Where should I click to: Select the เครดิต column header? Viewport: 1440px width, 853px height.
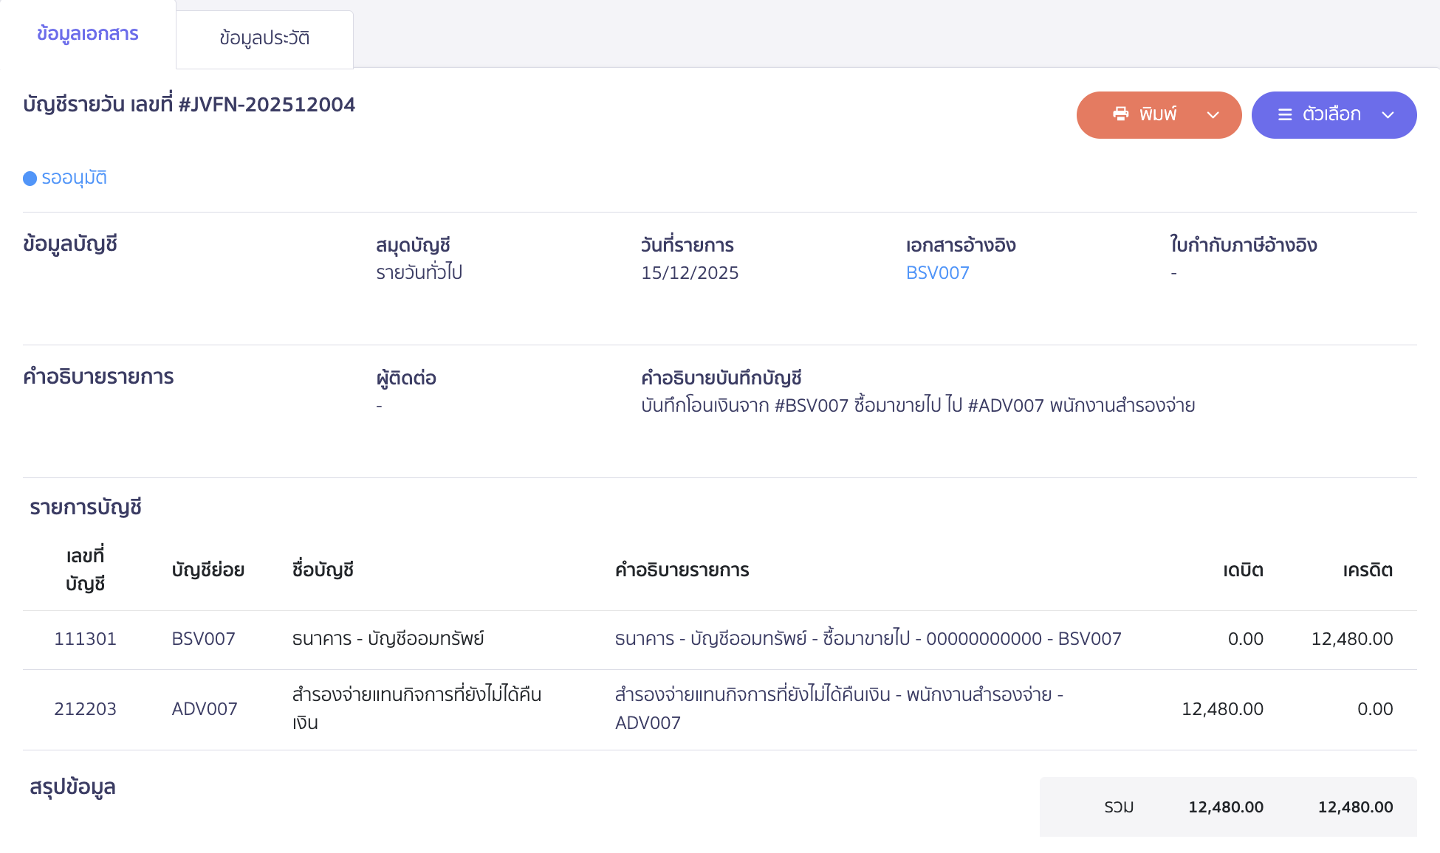(x=1366, y=570)
